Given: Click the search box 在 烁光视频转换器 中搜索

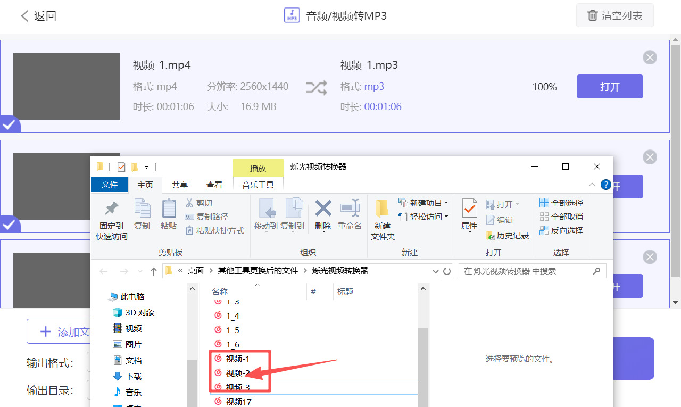Looking at the screenshot, I should click(532, 271).
